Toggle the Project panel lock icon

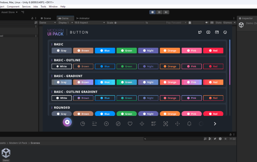click(x=230, y=134)
